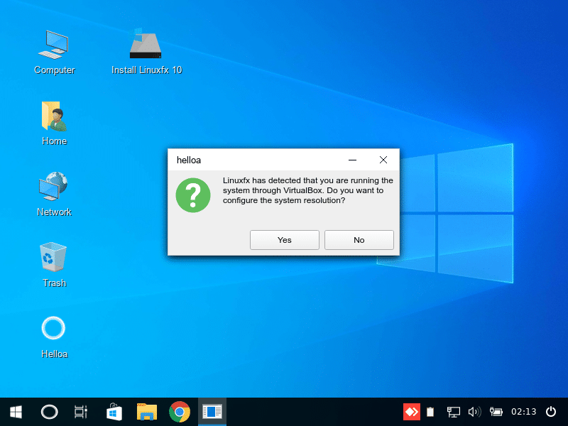Screen dimensions: 568x426
Task: Open the Trash bin
Action: tap(54, 263)
